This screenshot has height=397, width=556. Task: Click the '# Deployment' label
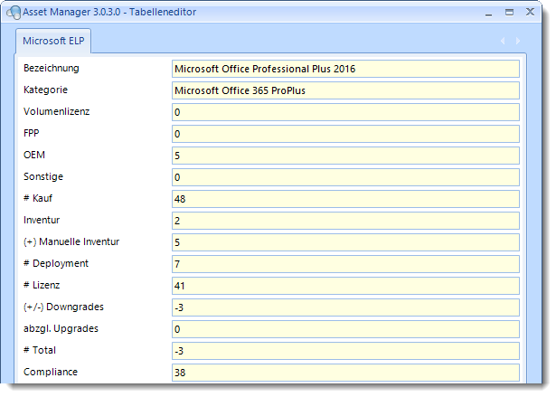click(x=56, y=263)
